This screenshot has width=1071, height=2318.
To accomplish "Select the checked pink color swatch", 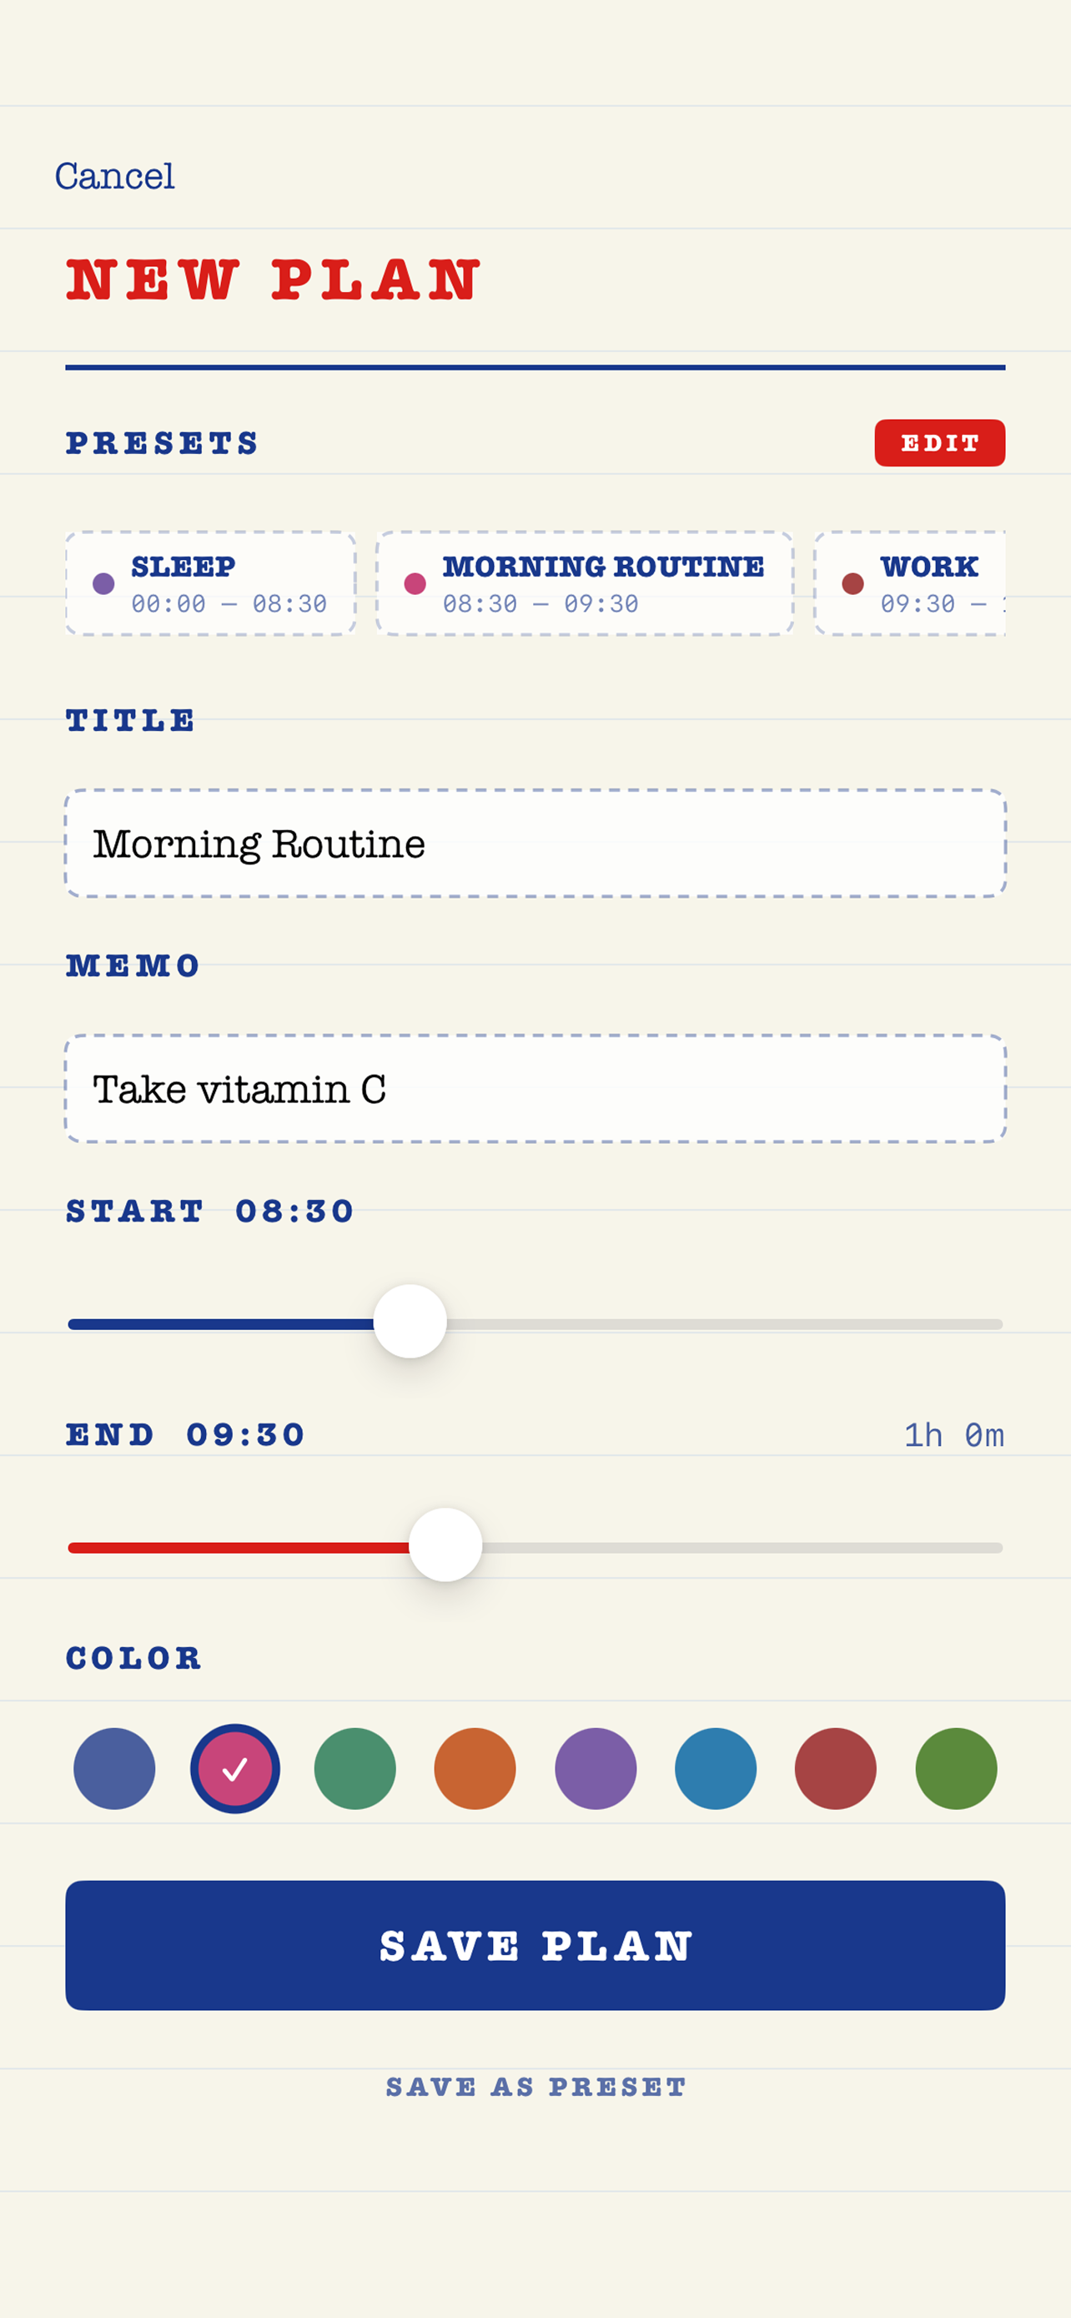I will [234, 1768].
